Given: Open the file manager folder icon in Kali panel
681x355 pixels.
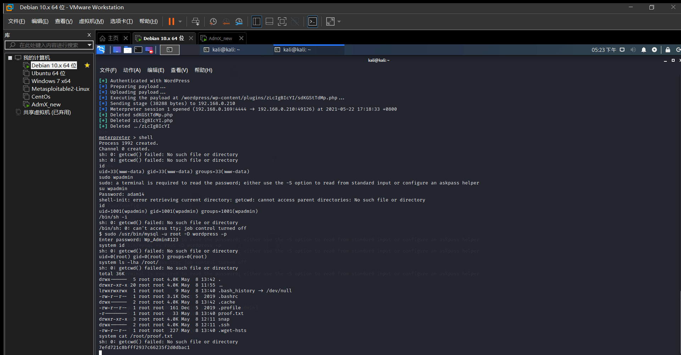Looking at the screenshot, I should tap(128, 50).
